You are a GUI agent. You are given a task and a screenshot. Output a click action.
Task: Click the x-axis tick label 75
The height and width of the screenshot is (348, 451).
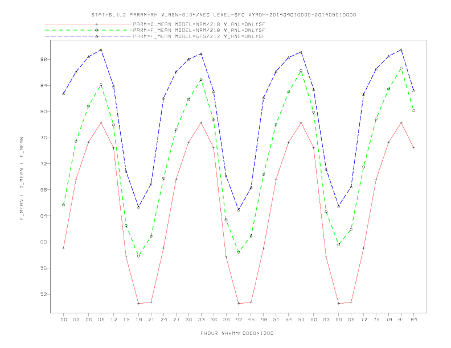coord(376,320)
